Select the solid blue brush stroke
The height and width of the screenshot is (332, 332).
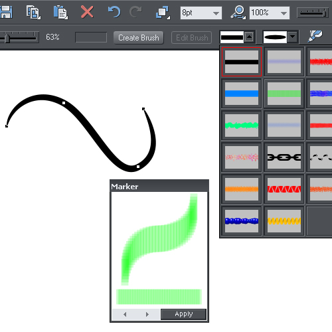[x=242, y=94]
